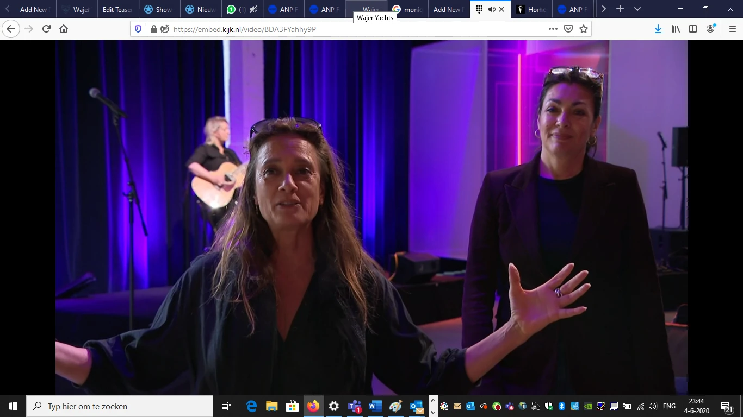The image size is (743, 417).
Task: Bookmark this page with the star icon
Action: [584, 29]
